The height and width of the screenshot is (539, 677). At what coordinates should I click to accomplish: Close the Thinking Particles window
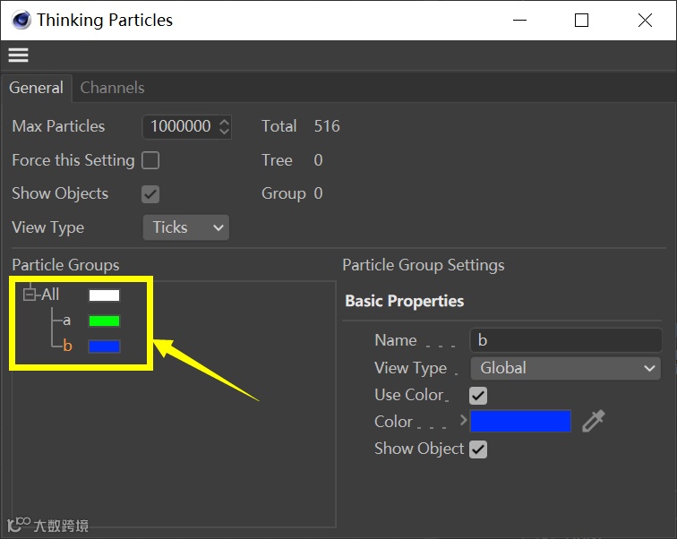[x=645, y=20]
